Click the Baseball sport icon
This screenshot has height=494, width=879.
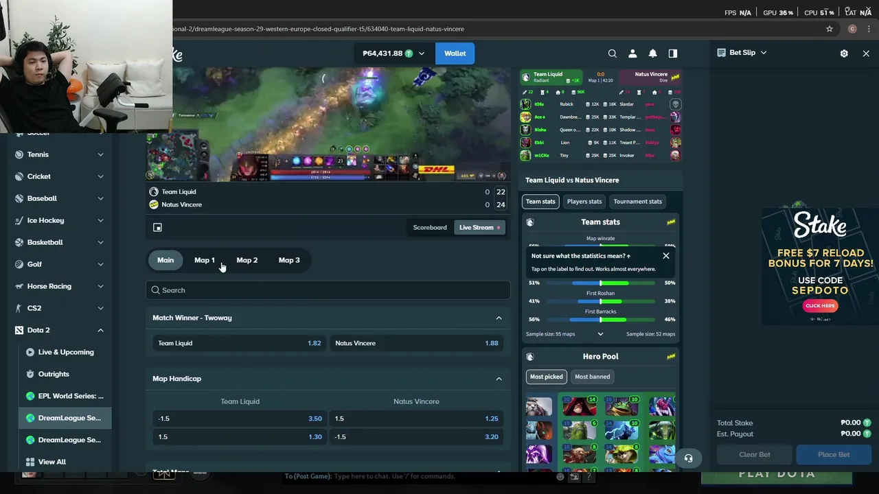pyautogui.click(x=19, y=198)
